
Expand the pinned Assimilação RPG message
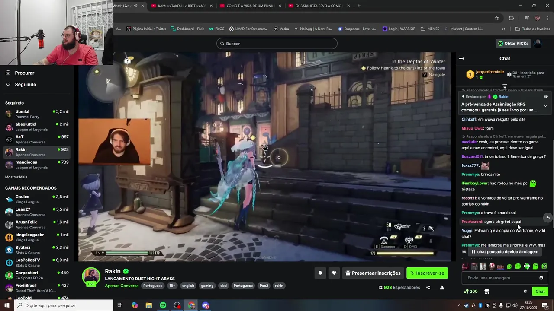545,106
